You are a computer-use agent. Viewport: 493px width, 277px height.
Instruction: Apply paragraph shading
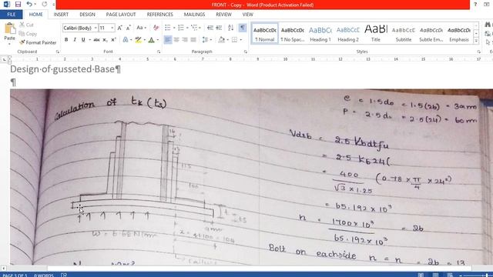(221, 40)
